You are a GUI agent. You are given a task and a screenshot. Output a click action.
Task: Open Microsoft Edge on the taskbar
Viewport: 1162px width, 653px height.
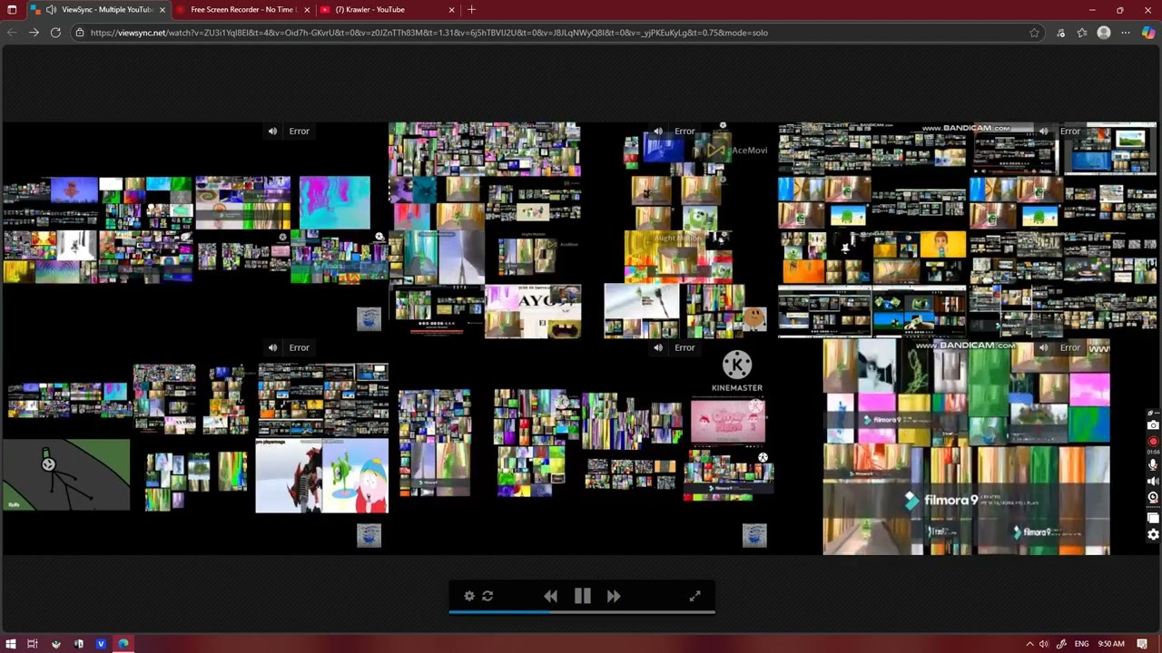coord(123,644)
